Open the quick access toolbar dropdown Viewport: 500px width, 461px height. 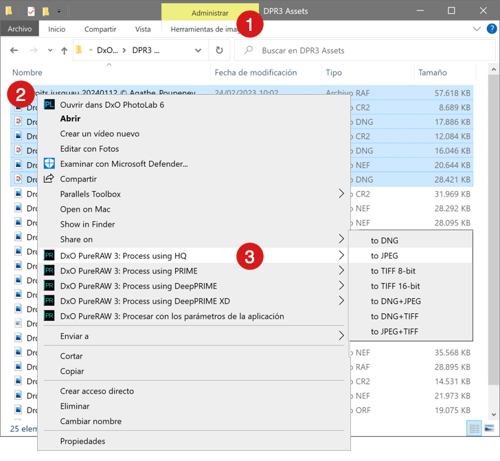click(59, 12)
